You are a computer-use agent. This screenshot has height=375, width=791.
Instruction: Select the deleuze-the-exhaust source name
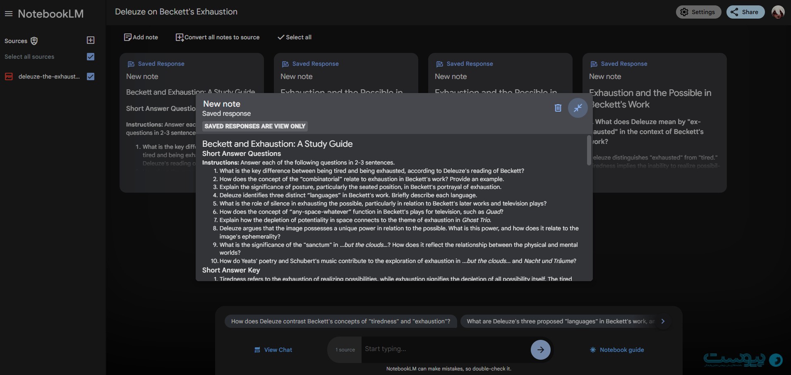click(x=49, y=76)
